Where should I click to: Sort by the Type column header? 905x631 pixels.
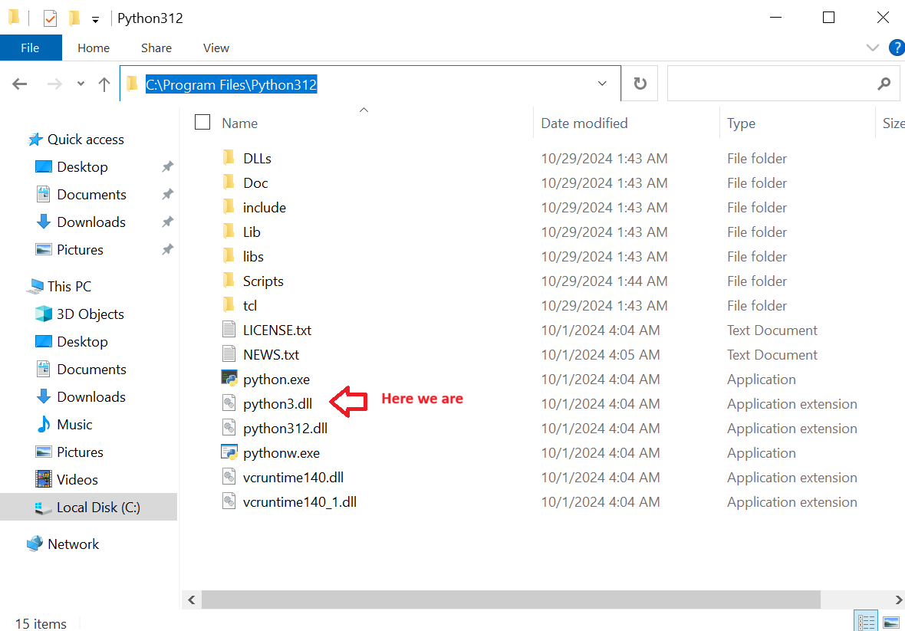[x=741, y=123]
